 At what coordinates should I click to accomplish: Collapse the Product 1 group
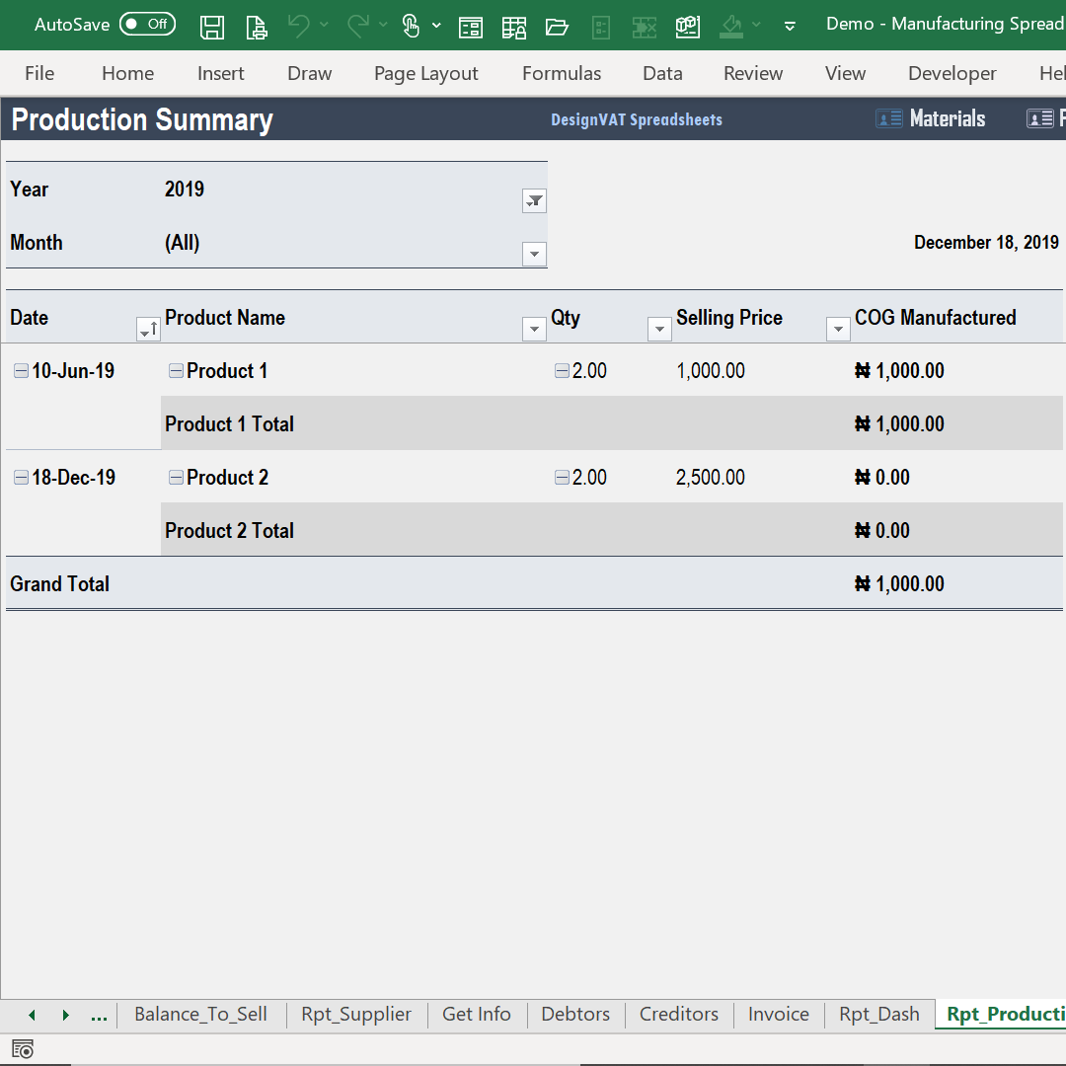[x=176, y=370]
